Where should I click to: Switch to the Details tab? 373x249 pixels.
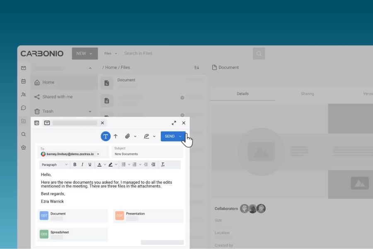pos(242,94)
